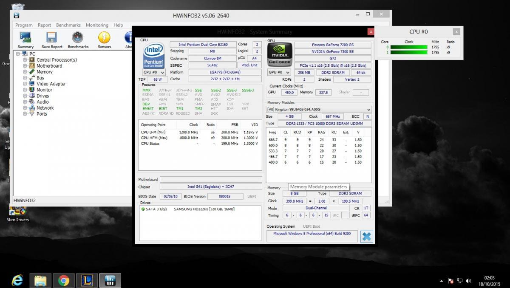Close the CPU #0 clock window

click(456, 31)
